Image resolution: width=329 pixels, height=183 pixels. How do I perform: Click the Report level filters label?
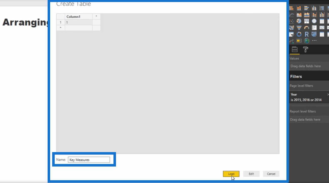coord(303,111)
